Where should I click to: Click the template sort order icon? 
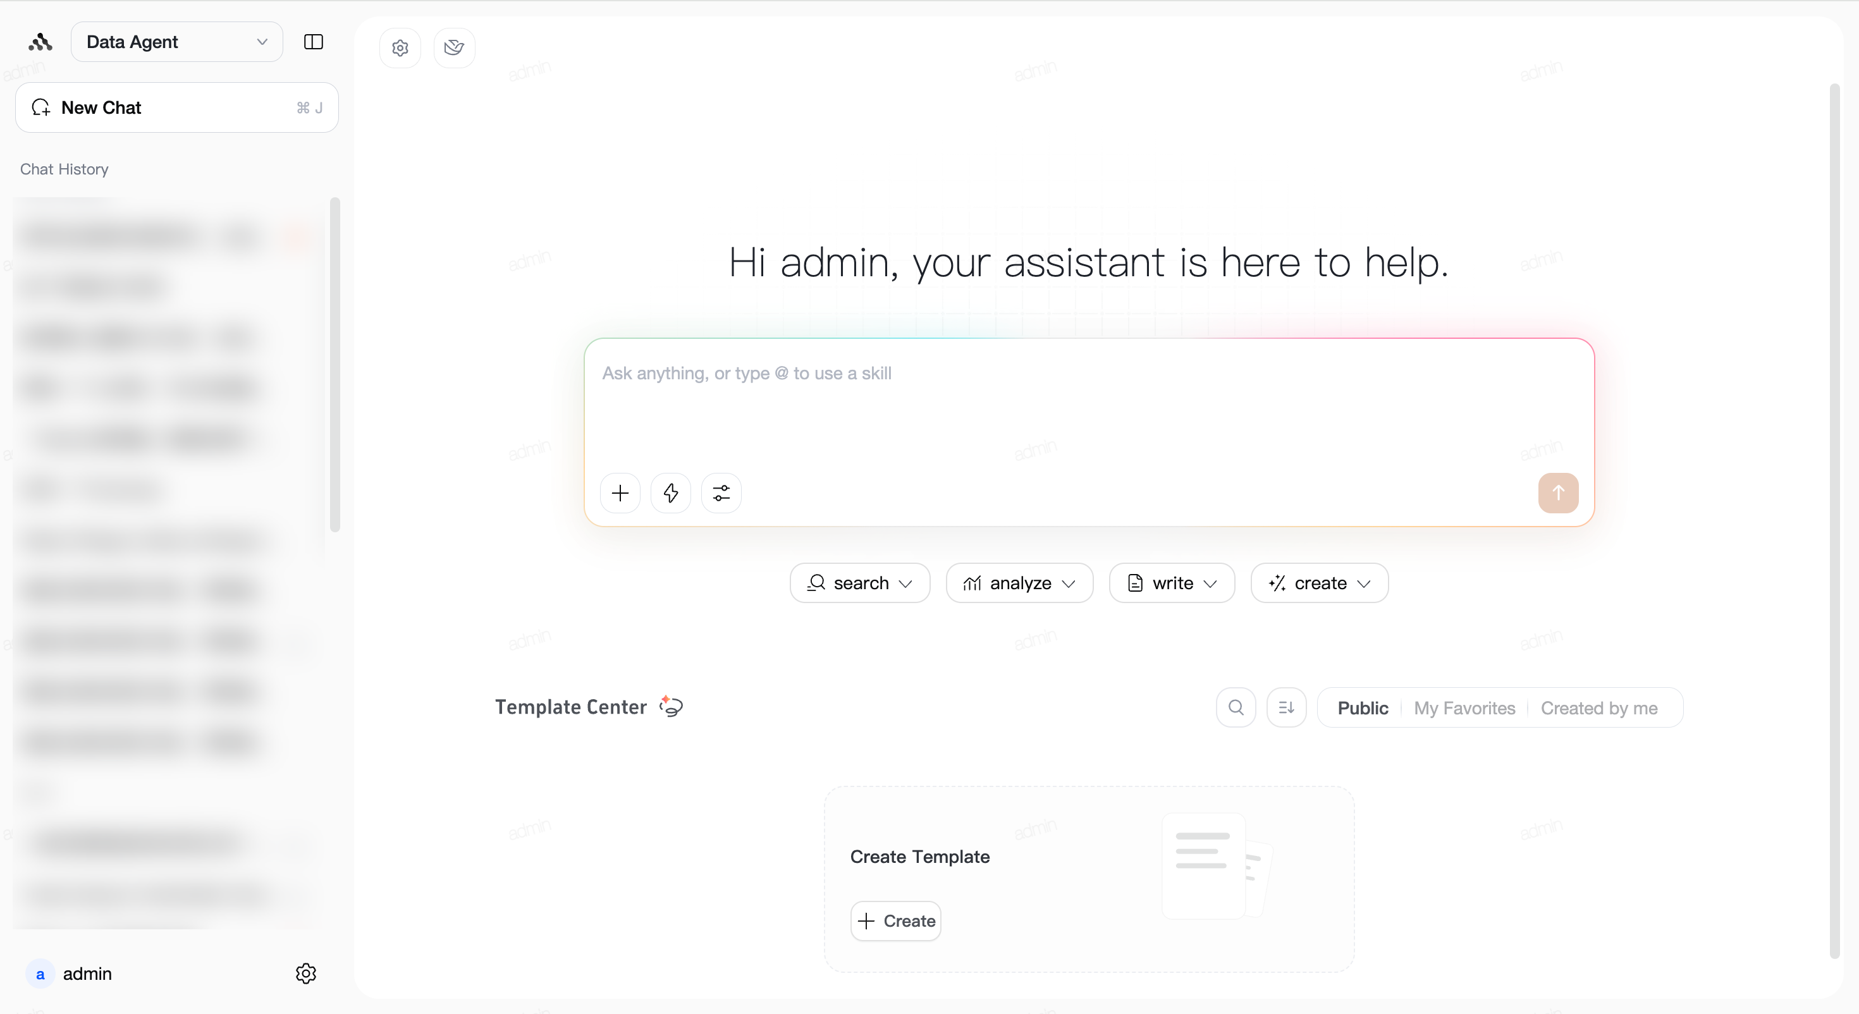coord(1286,707)
